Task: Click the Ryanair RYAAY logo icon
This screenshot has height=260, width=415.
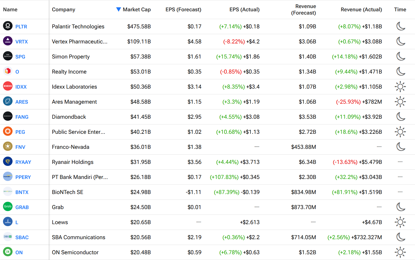Action: (8, 161)
